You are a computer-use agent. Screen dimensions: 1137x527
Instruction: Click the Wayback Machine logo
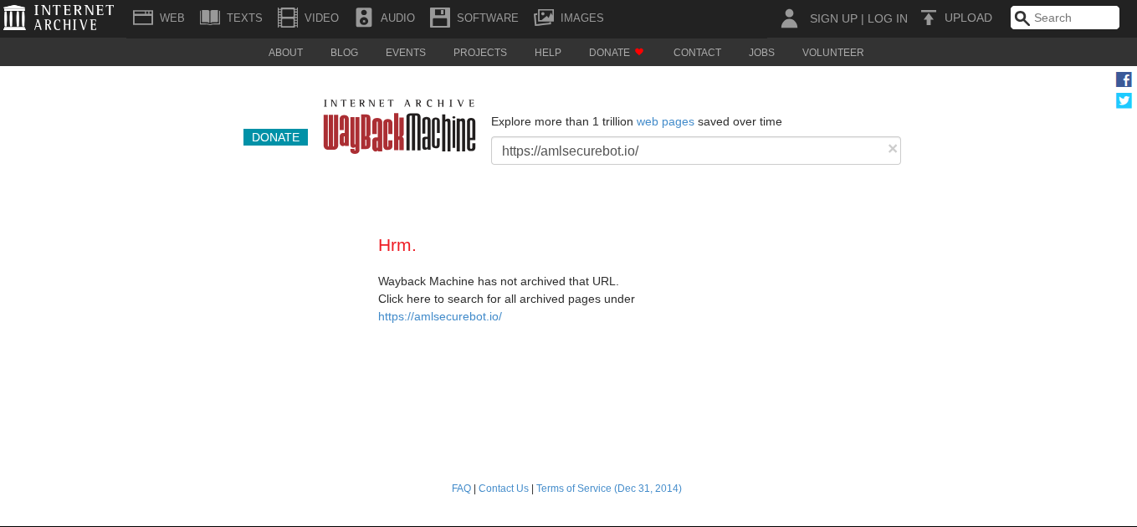tap(399, 126)
